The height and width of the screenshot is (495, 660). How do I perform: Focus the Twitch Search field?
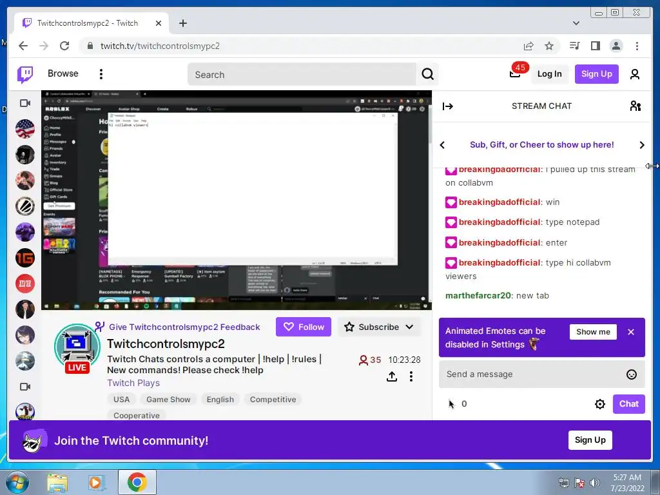point(302,75)
